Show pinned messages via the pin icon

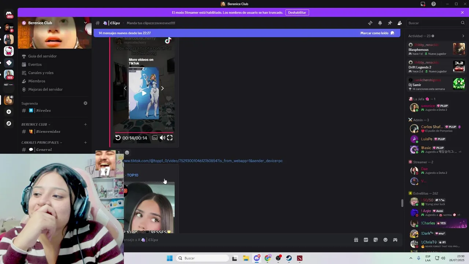(390, 23)
